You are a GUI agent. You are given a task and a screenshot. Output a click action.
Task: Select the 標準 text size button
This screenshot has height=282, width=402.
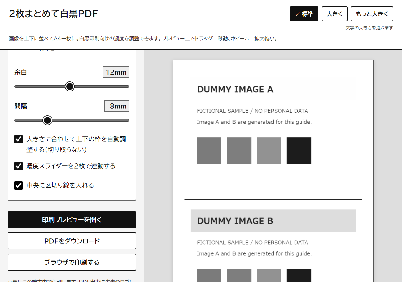(304, 14)
